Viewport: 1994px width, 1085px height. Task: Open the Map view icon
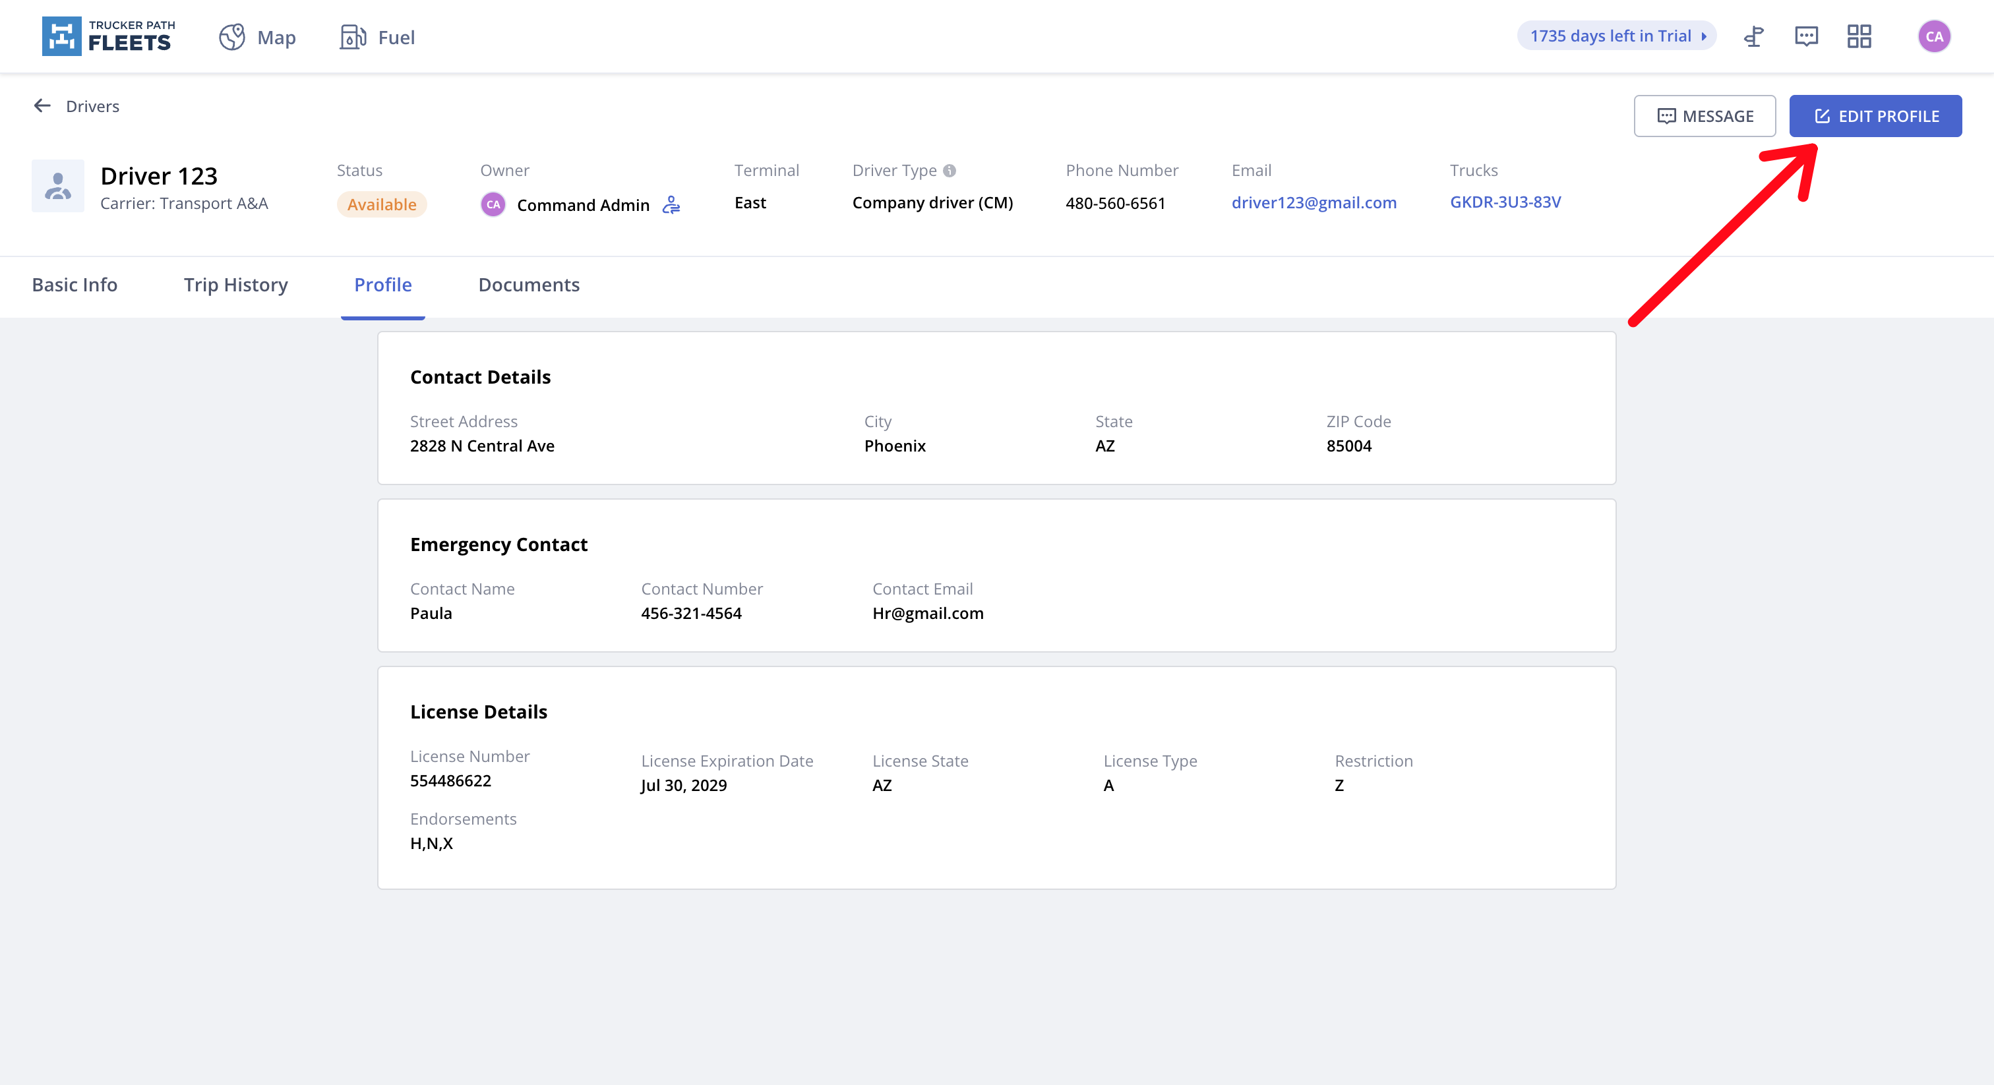(x=231, y=36)
